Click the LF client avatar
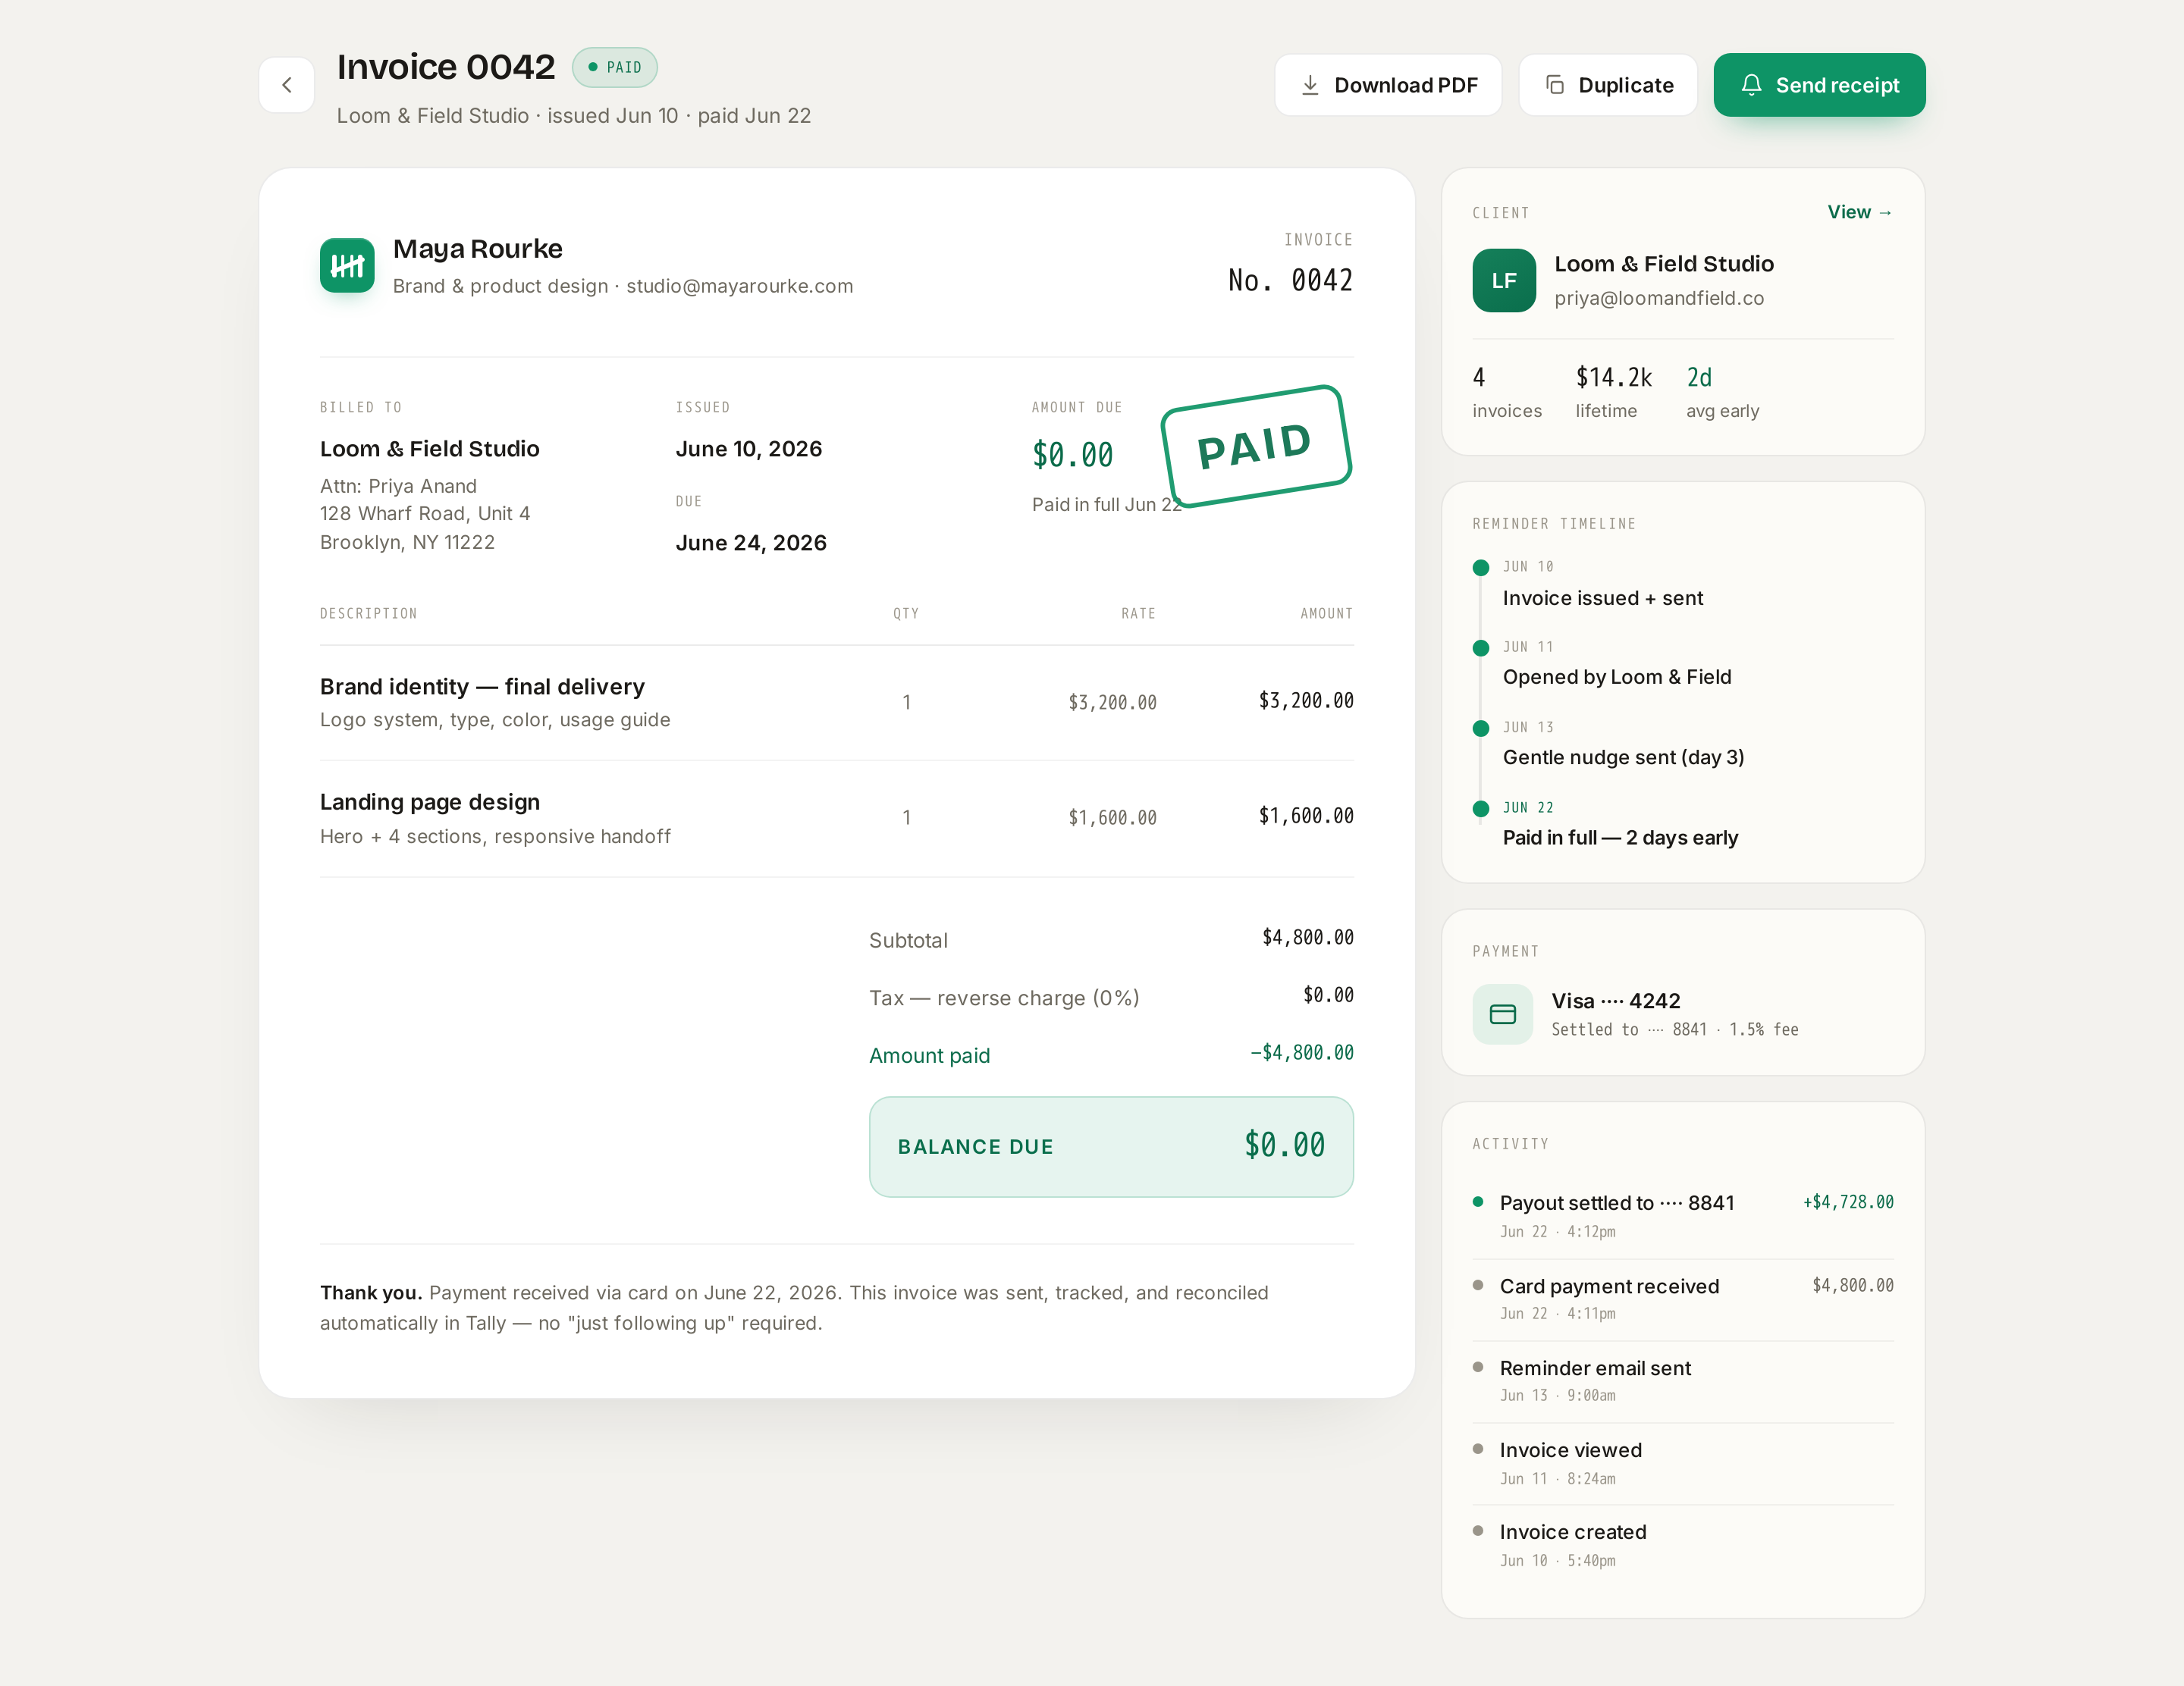This screenshot has width=2184, height=1686. (1504, 280)
